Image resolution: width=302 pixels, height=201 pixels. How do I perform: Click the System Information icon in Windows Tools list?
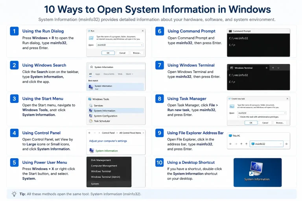coord(91,111)
